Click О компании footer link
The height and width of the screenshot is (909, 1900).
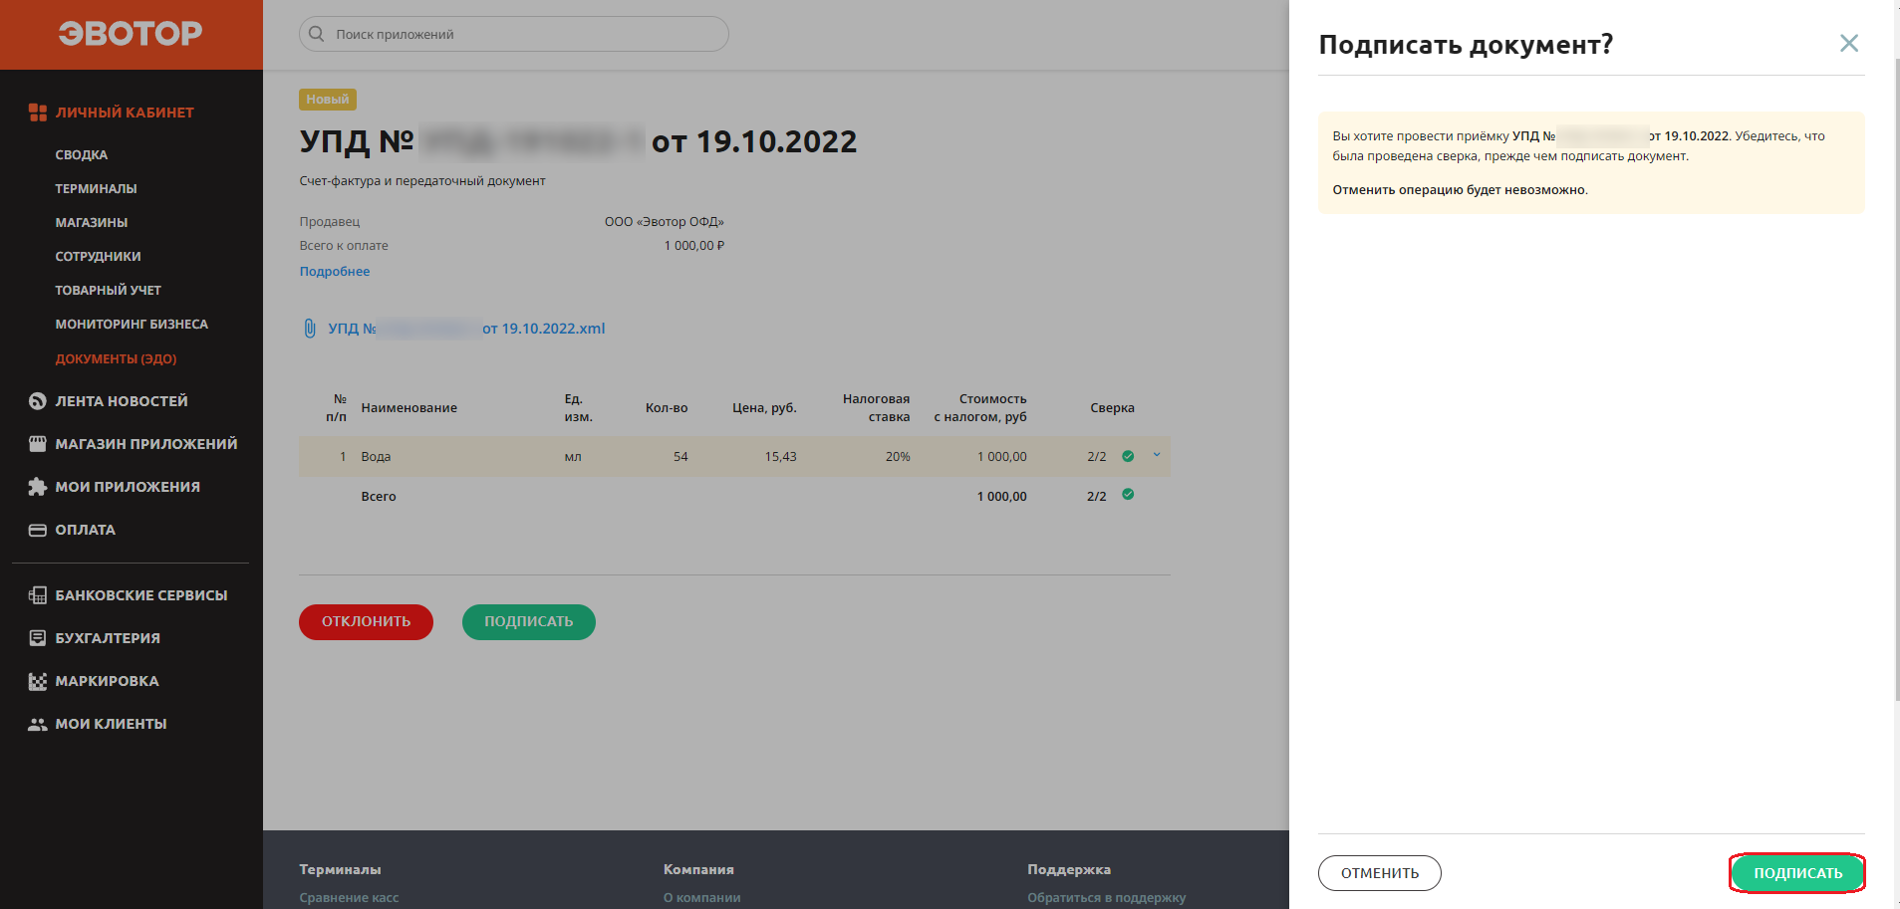[x=702, y=898]
